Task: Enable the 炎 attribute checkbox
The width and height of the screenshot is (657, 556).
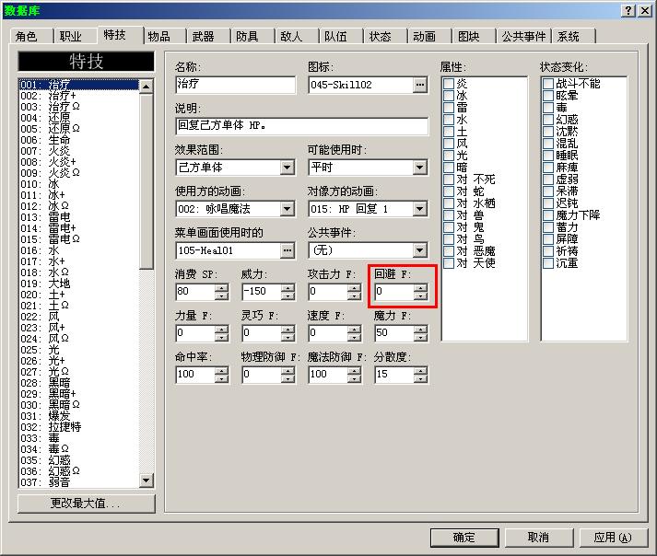Action: (449, 84)
